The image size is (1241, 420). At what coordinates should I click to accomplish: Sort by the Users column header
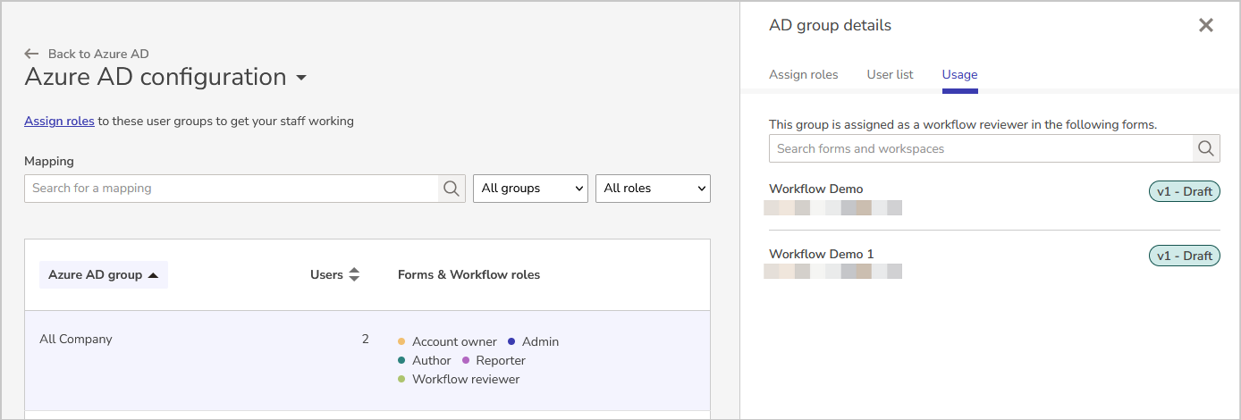click(326, 275)
